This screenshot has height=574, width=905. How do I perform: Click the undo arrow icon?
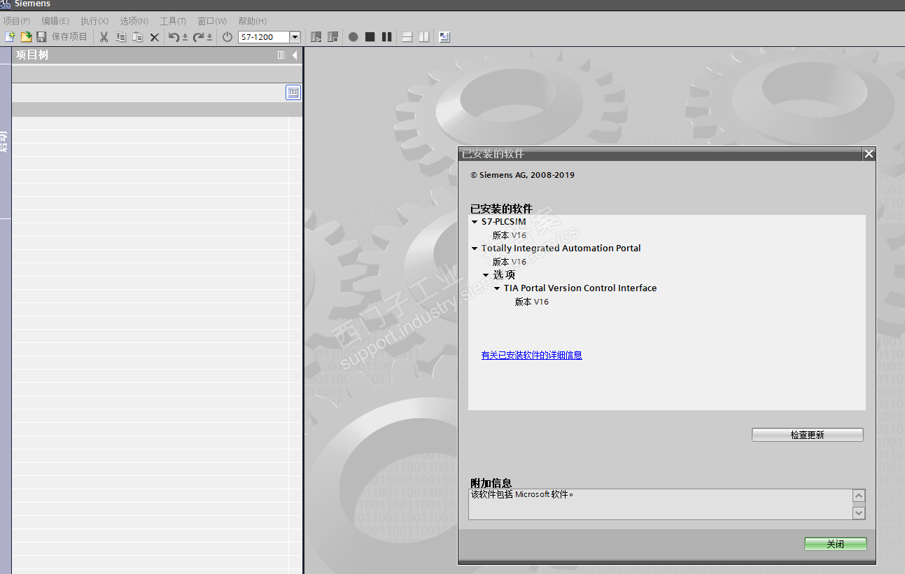[174, 37]
